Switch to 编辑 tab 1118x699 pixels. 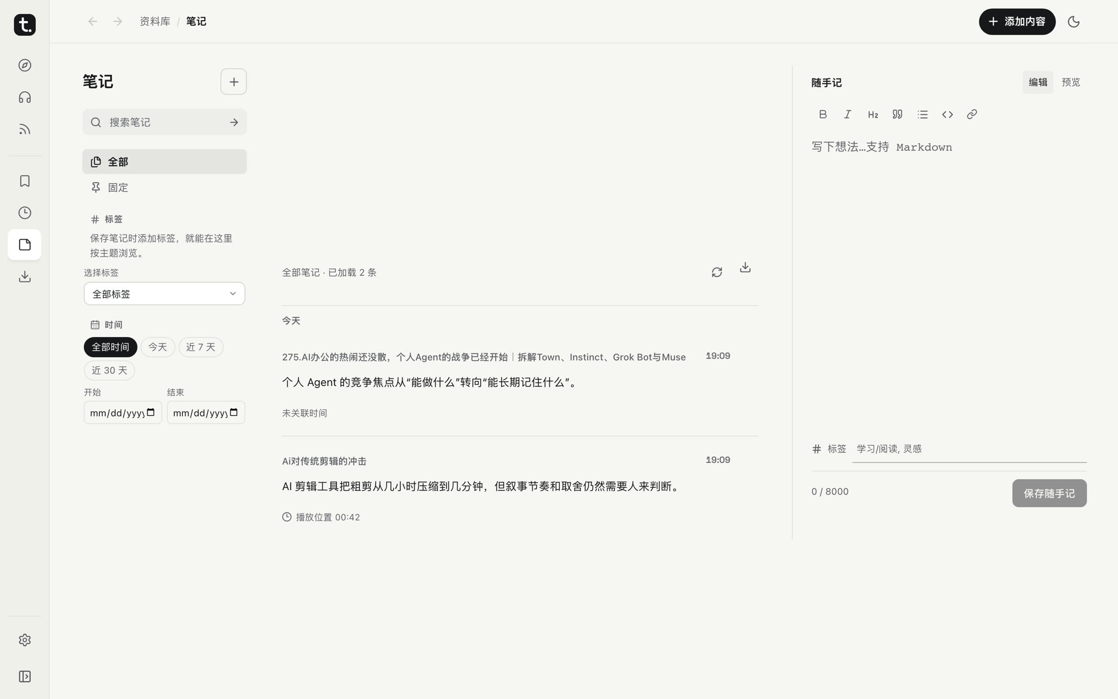coord(1038,82)
